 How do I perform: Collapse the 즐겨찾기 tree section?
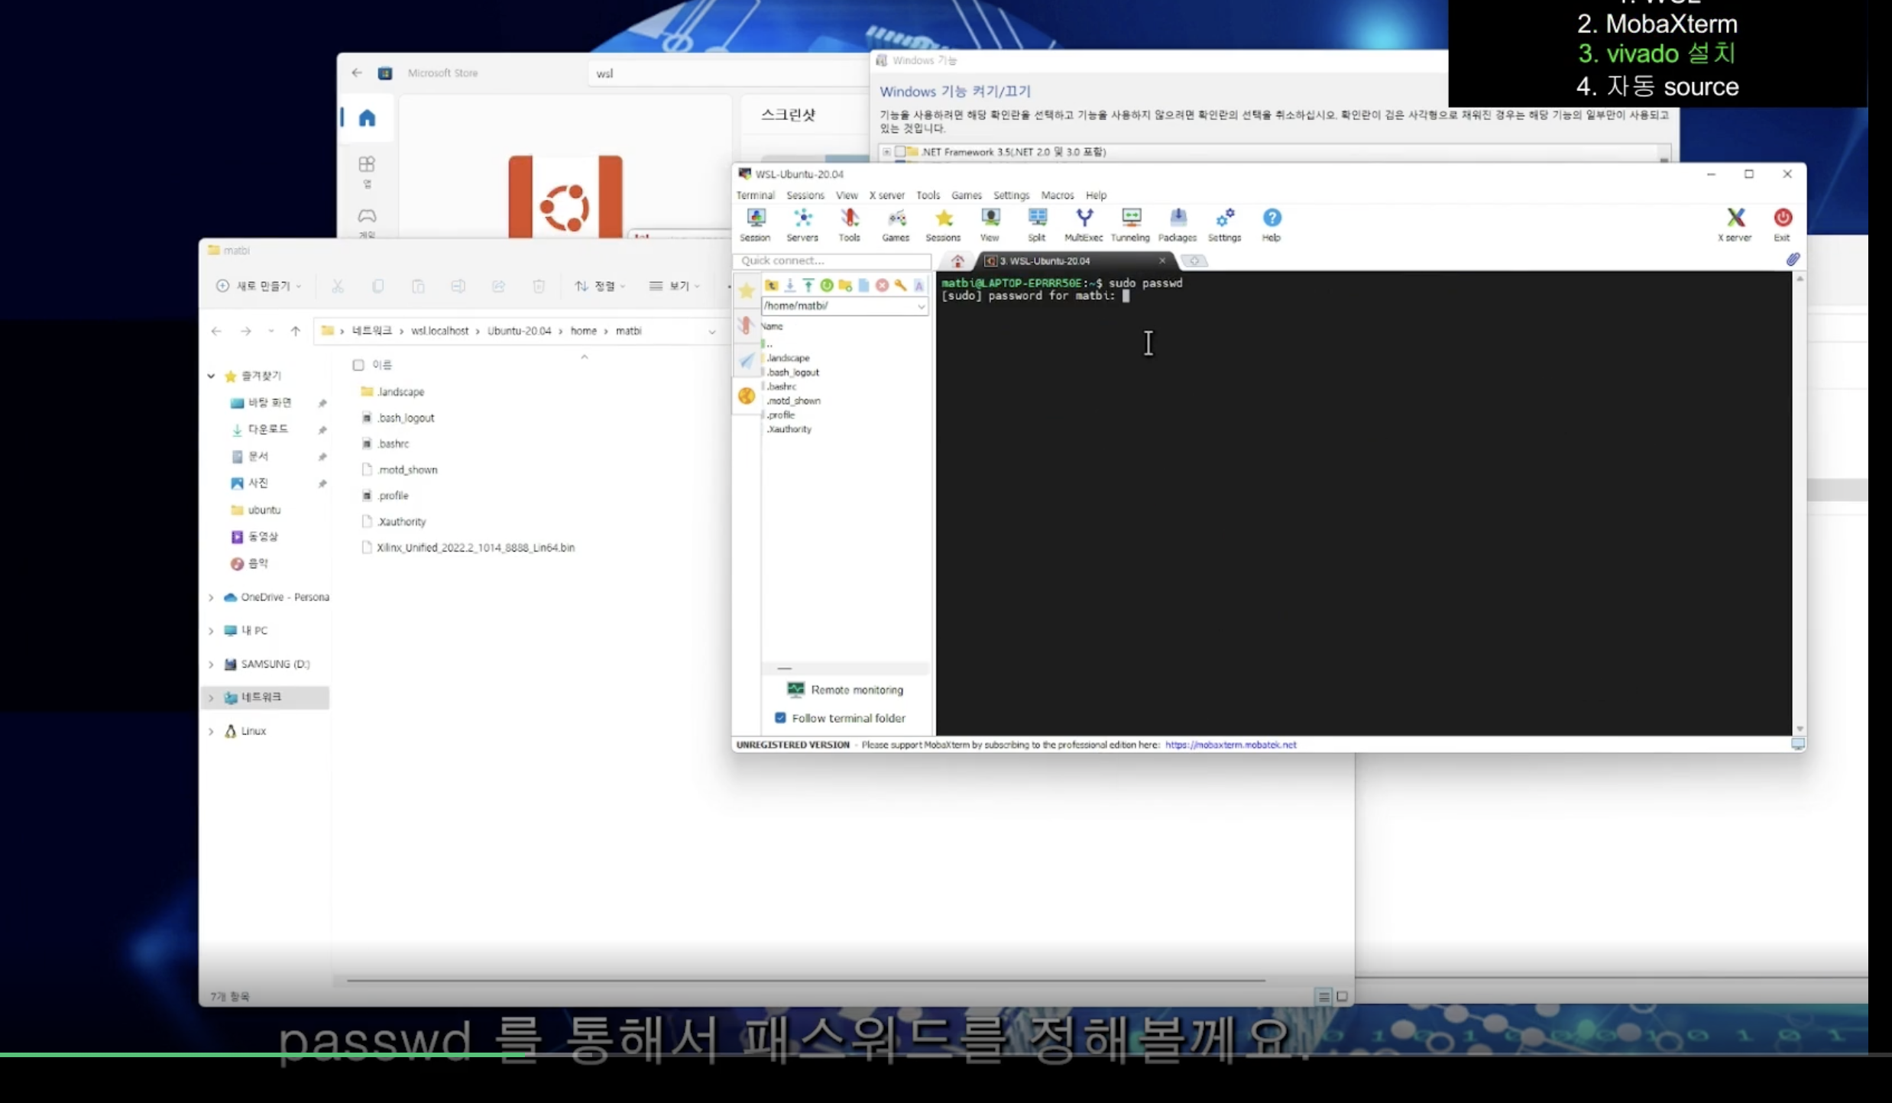tap(211, 376)
